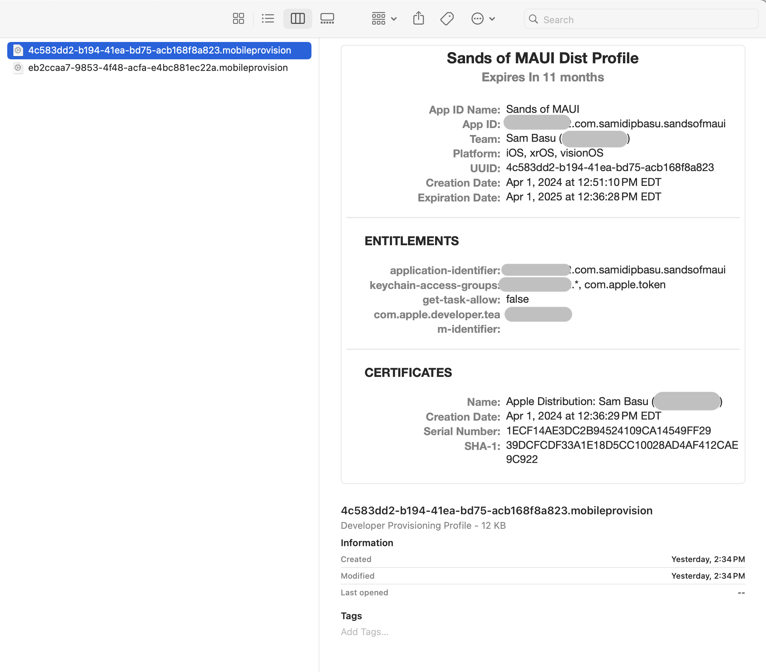Click the Tags heading

tap(351, 616)
